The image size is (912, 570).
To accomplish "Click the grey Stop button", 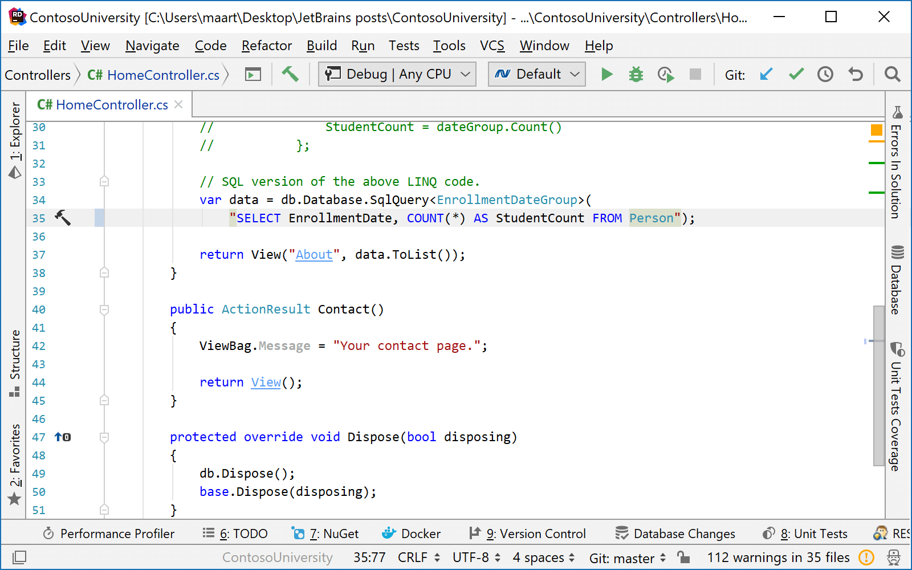I will pyautogui.click(x=695, y=74).
